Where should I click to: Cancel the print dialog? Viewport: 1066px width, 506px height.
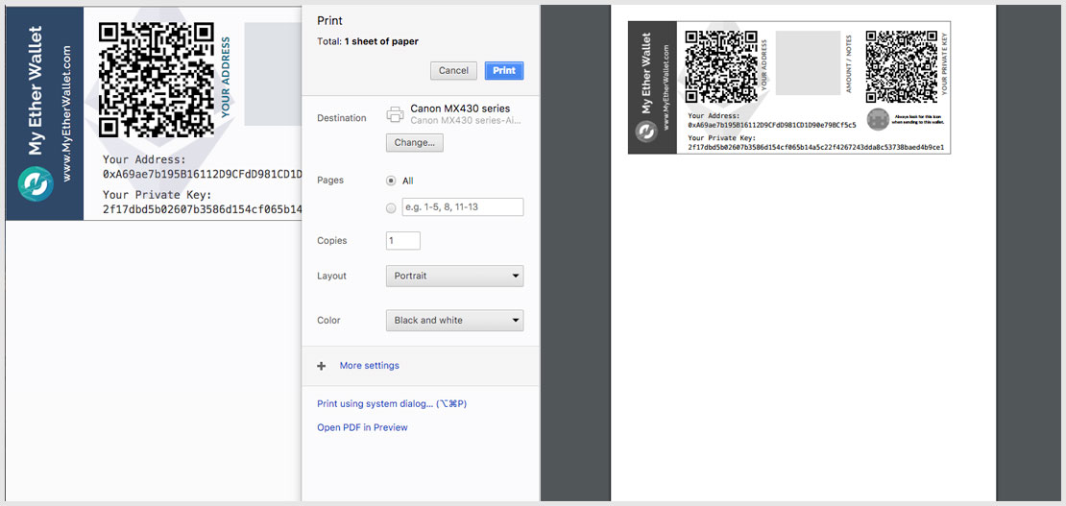[453, 71]
